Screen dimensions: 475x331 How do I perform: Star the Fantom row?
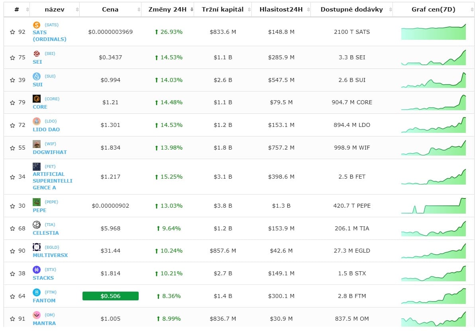(x=12, y=296)
